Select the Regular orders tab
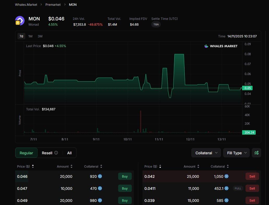 26,153
